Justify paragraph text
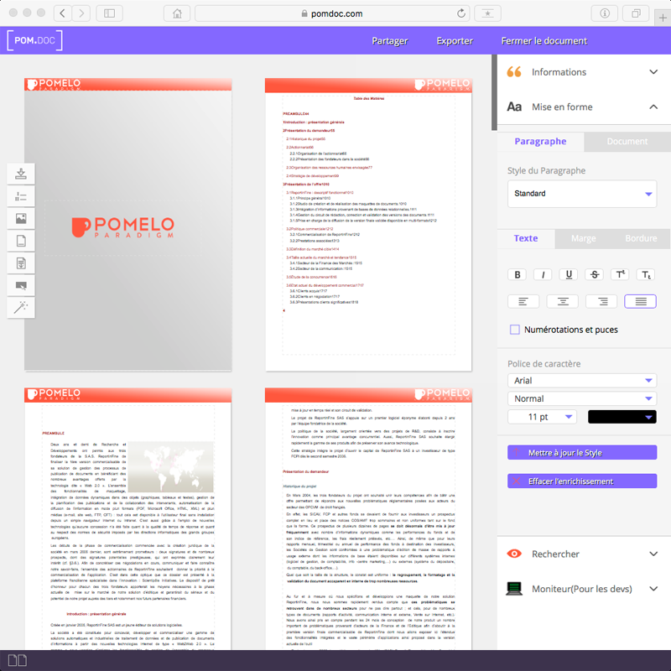This screenshot has height=671, width=671. [641, 301]
